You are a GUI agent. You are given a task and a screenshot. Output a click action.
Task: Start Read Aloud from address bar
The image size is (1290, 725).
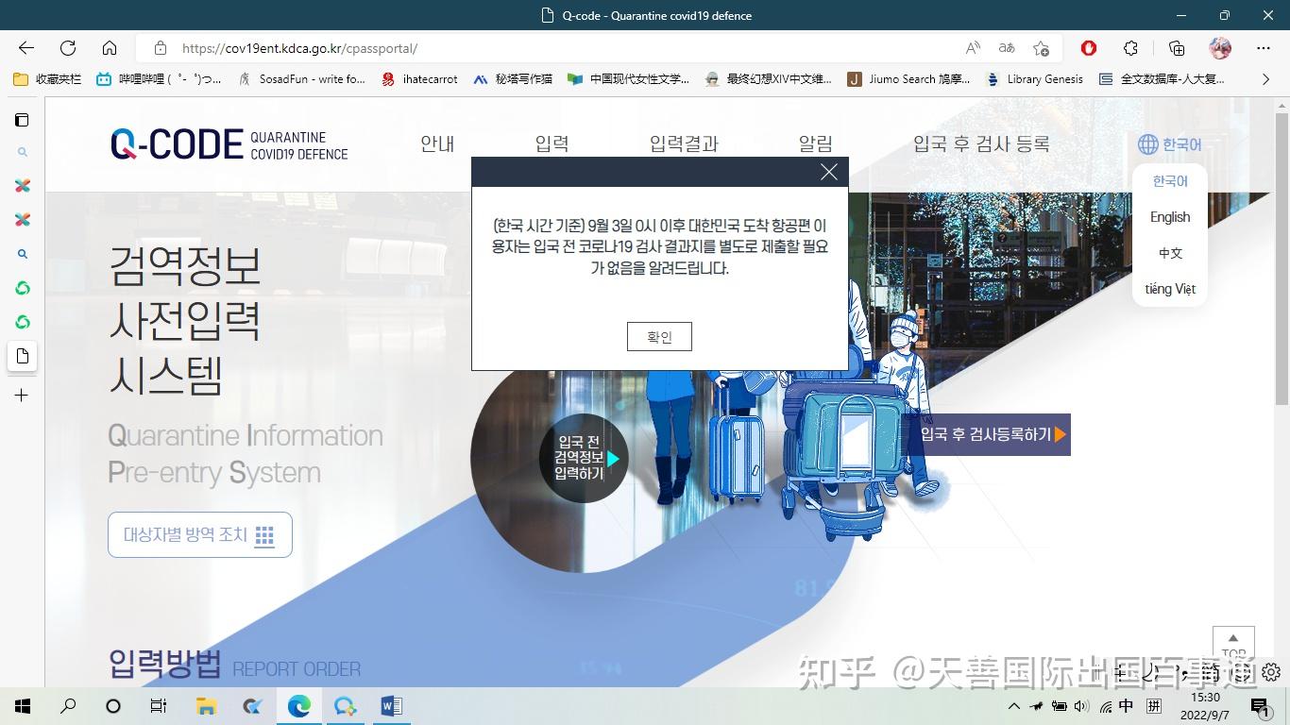click(x=973, y=48)
